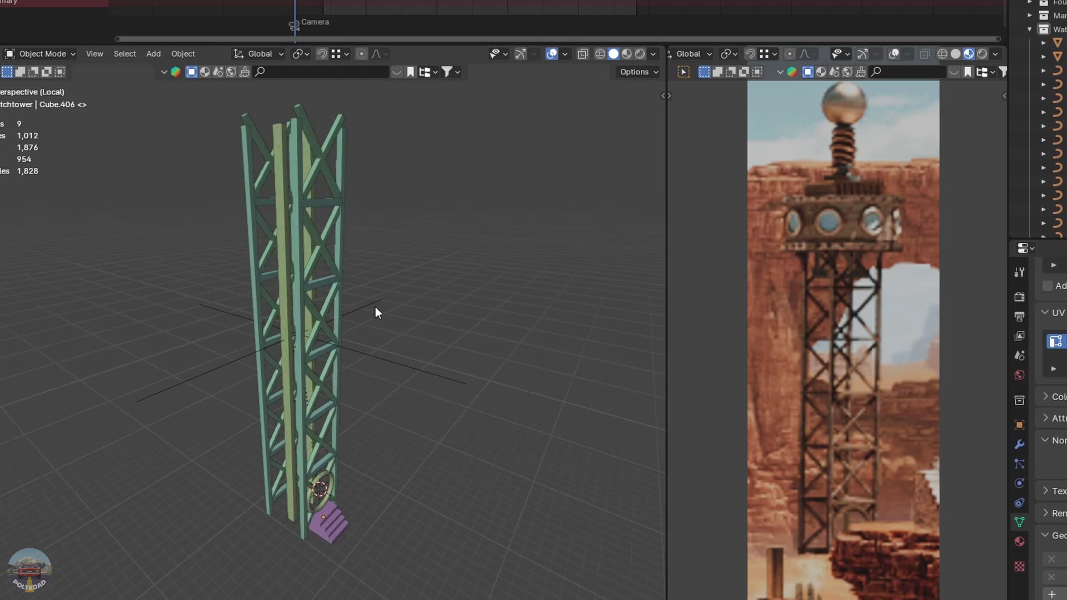The width and height of the screenshot is (1067, 600).
Task: Toggle proportional editing in right viewport
Action: (x=790, y=54)
